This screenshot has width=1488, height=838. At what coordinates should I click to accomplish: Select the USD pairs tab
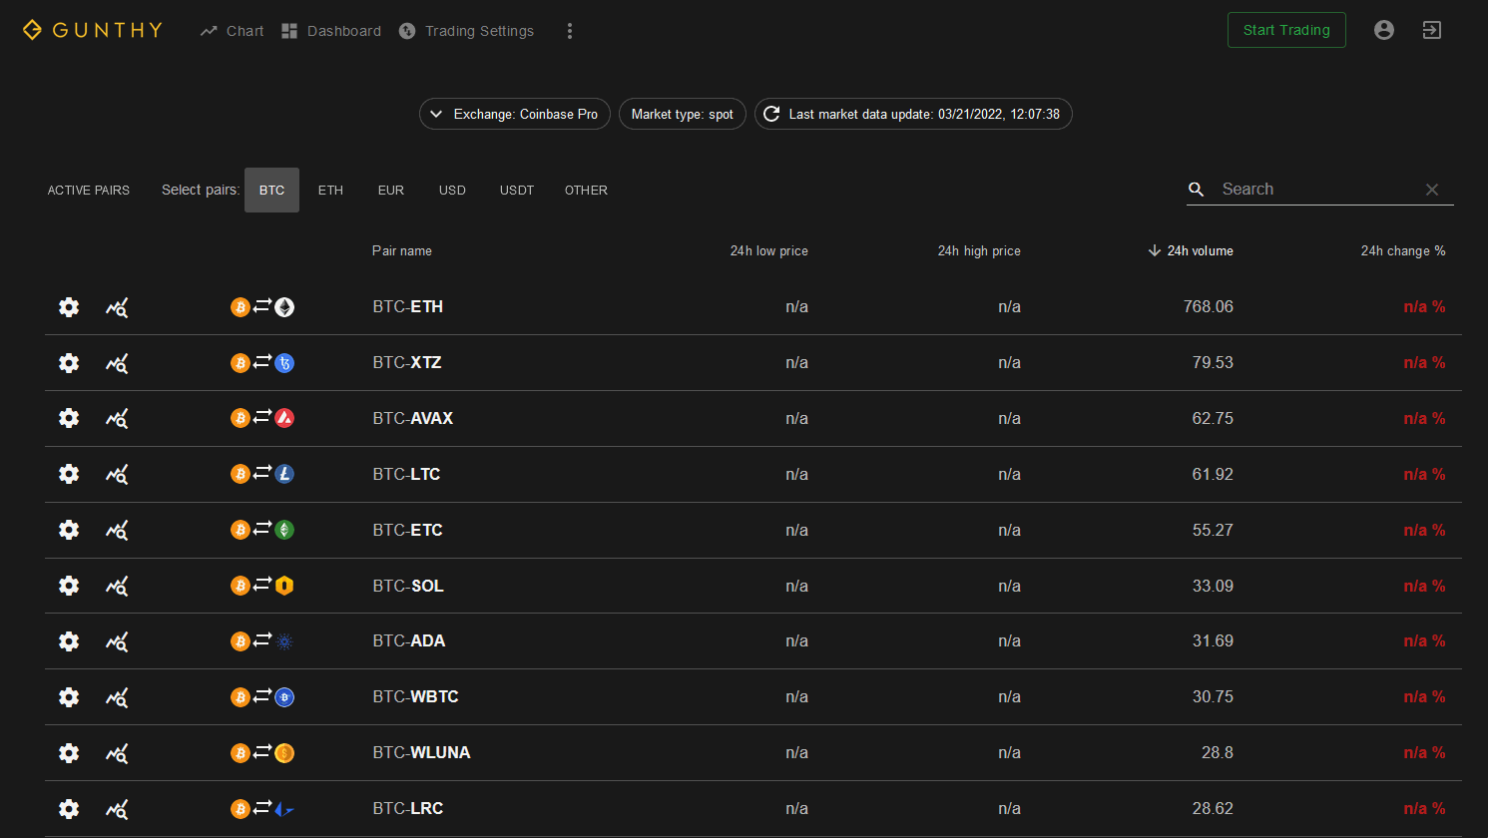click(452, 191)
